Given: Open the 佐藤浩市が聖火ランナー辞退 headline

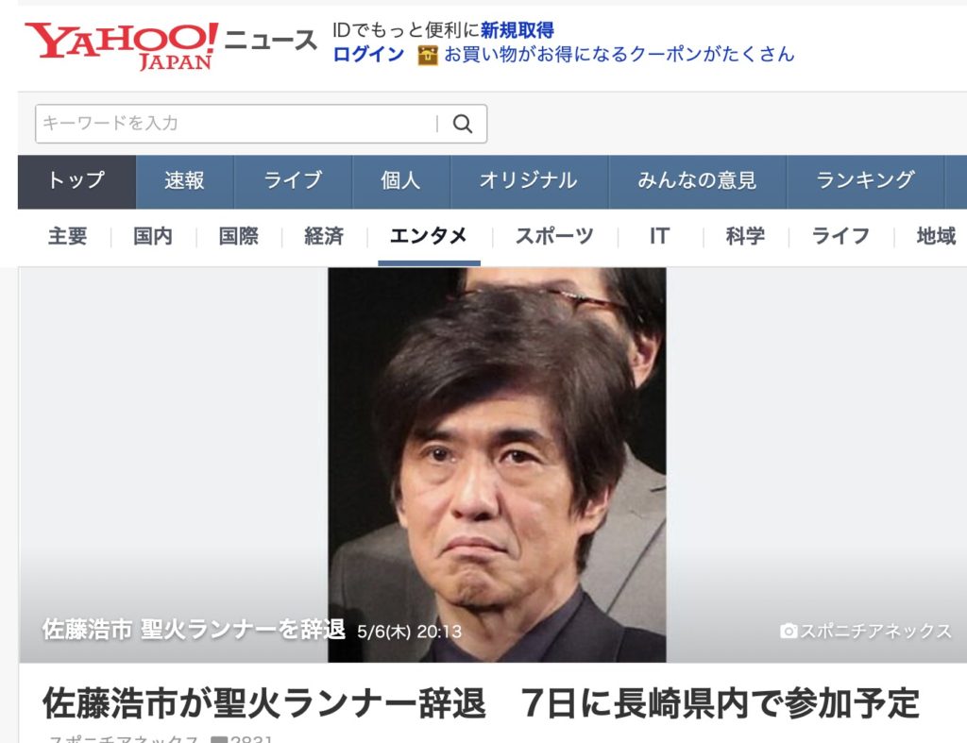Looking at the screenshot, I should 481,703.
